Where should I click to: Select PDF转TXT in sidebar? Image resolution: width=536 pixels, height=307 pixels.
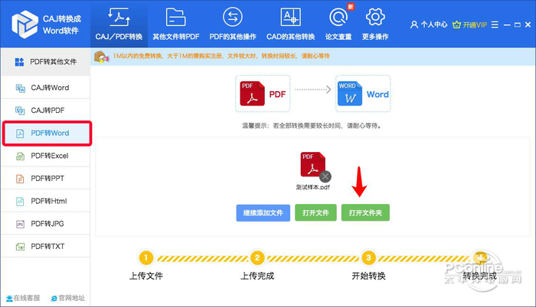tap(45, 246)
